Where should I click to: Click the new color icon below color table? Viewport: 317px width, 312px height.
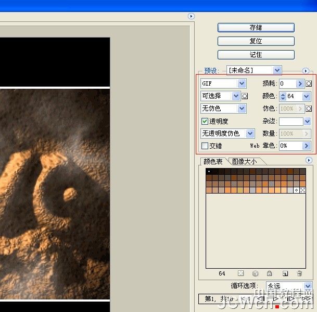[x=285, y=273]
